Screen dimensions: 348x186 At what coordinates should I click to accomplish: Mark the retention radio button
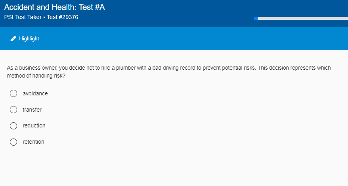pos(13,142)
